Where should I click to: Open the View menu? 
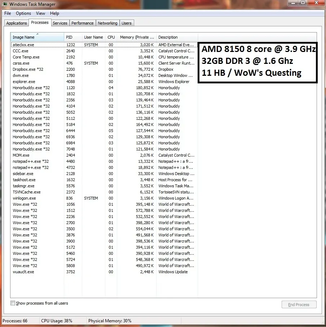pyautogui.click(x=40, y=13)
